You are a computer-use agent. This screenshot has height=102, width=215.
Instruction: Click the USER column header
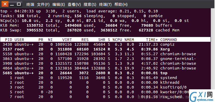coord(19,40)
